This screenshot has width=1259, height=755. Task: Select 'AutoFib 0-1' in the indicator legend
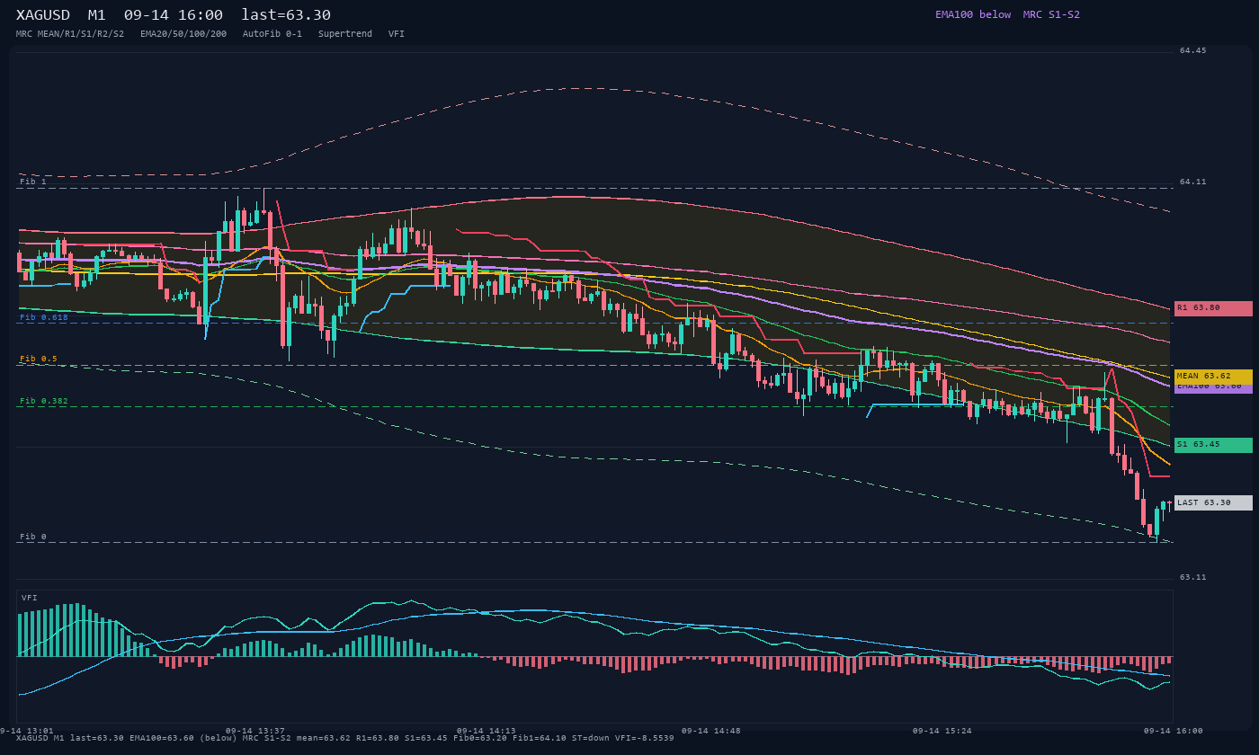[272, 34]
